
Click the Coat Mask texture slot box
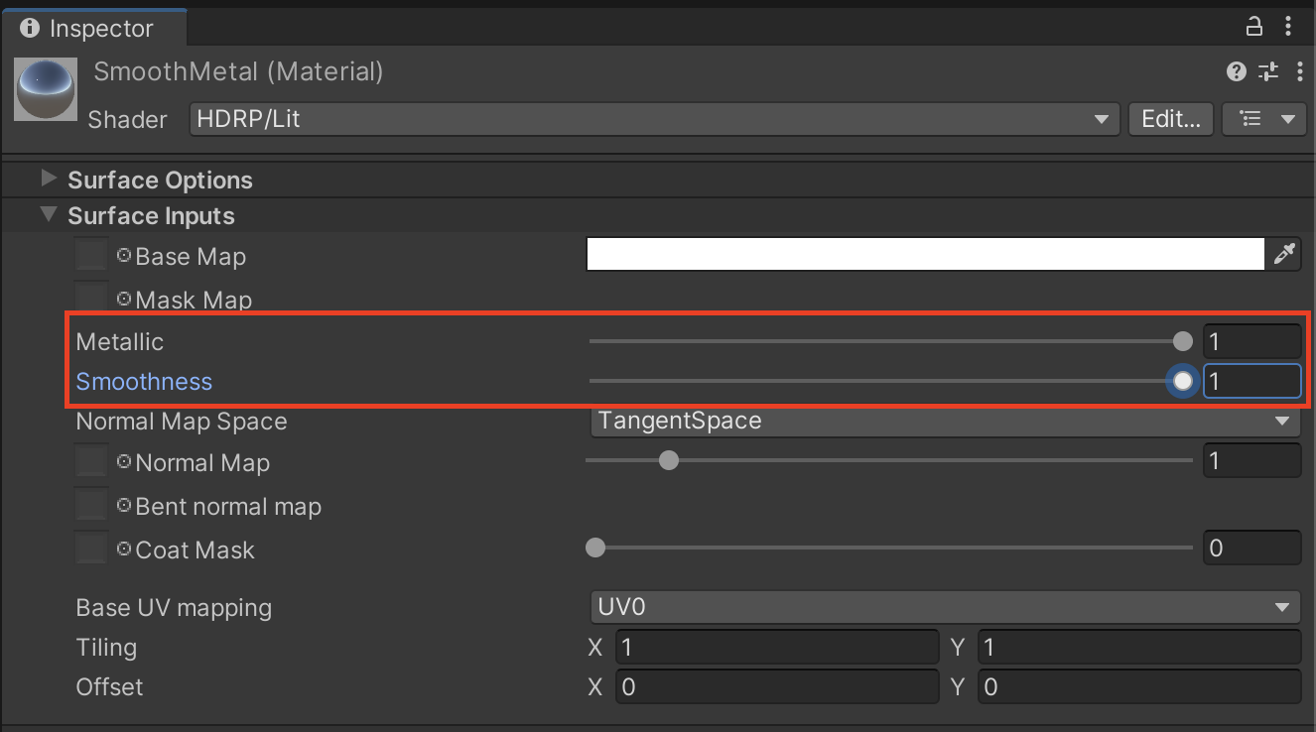(x=91, y=549)
